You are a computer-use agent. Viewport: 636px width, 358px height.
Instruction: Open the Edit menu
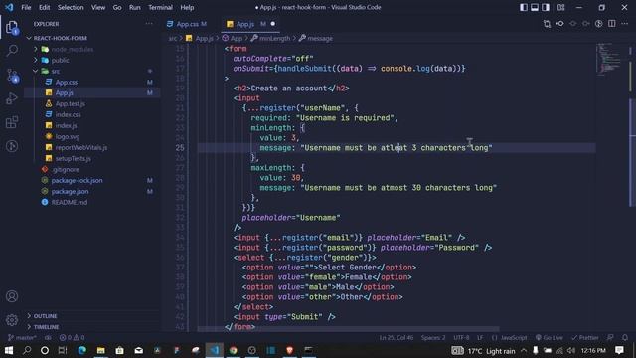pos(44,7)
